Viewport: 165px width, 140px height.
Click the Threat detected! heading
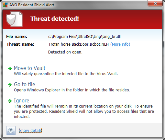click(55, 19)
